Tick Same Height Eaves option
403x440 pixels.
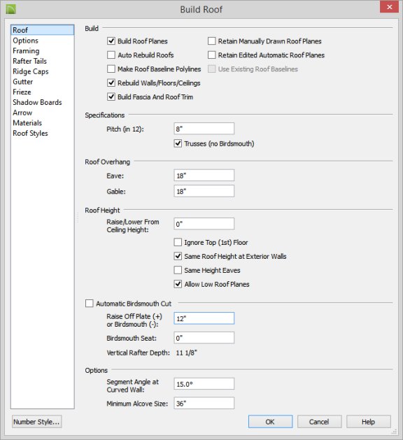pos(178,270)
